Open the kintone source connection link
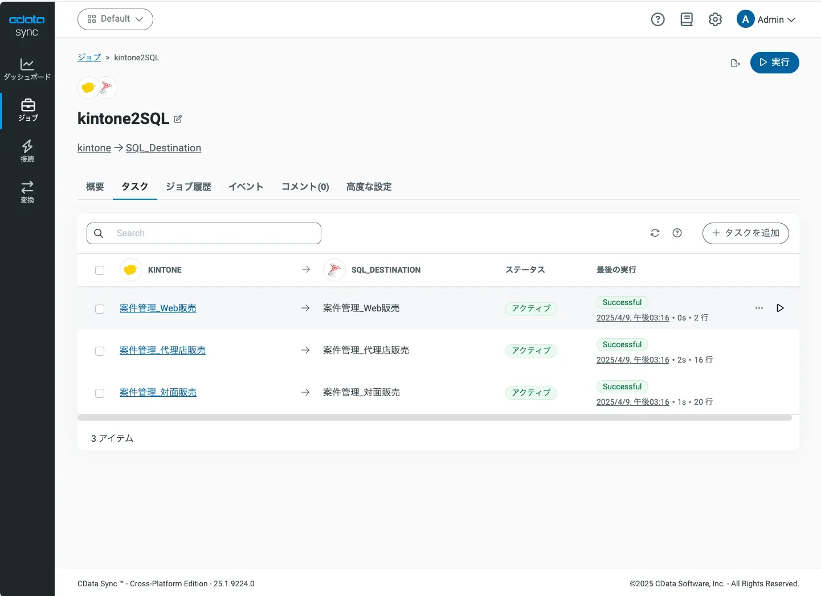 95,148
